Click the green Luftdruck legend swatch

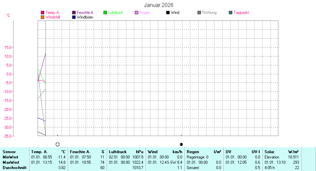point(105,13)
